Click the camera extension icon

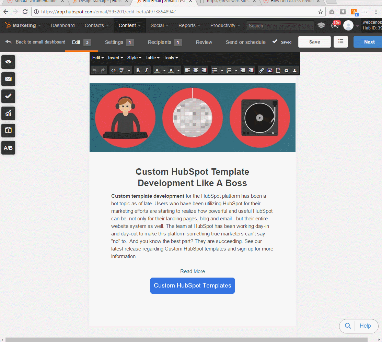(332, 12)
